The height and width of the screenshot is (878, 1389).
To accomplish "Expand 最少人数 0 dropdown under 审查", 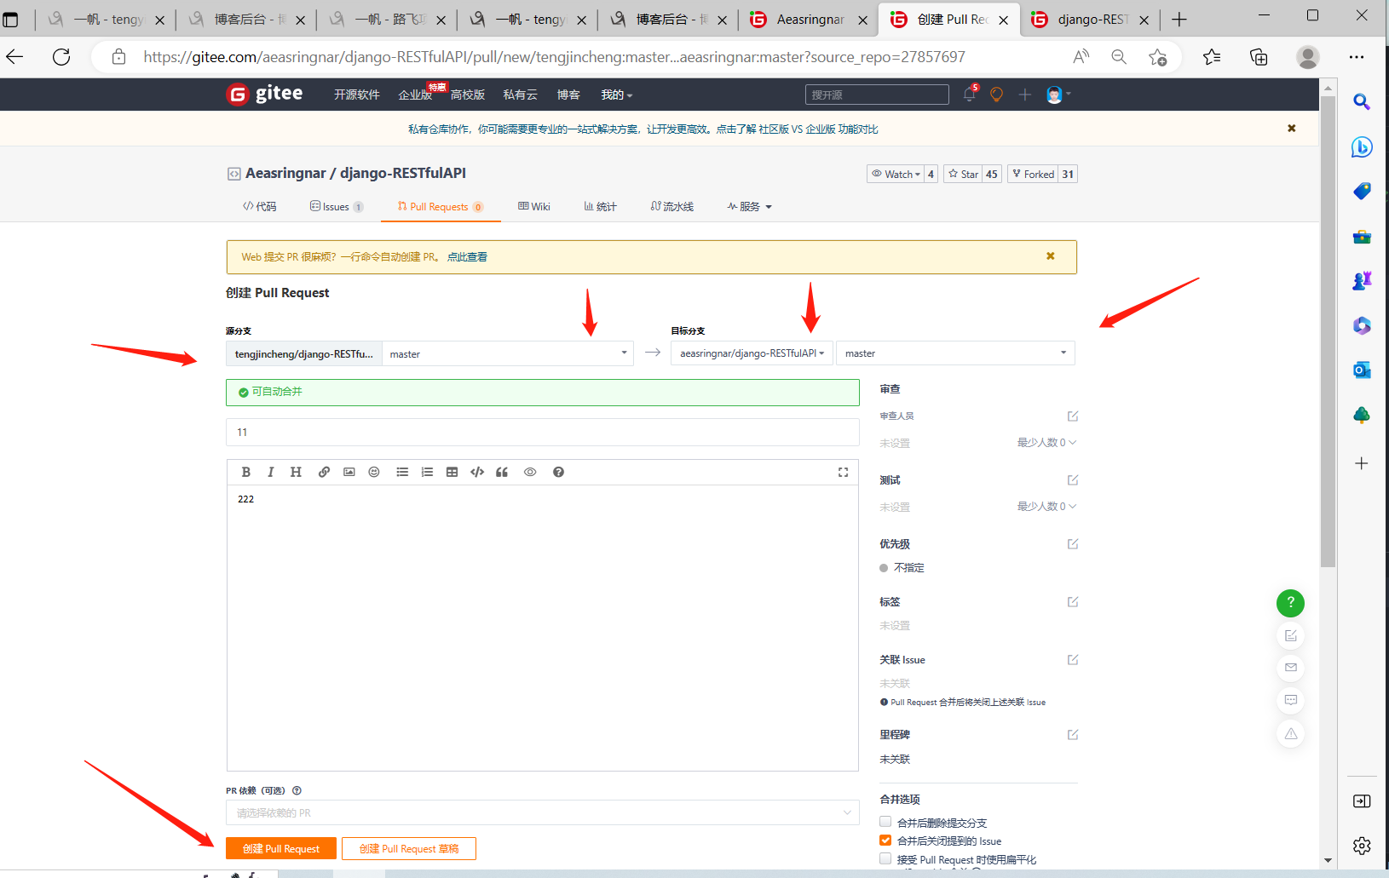I will pyautogui.click(x=1046, y=443).
